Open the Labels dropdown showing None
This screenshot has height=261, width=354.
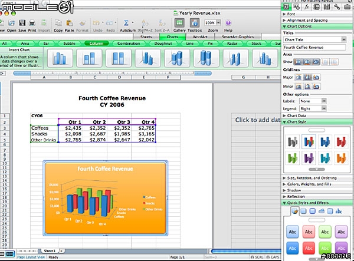coord(313,101)
